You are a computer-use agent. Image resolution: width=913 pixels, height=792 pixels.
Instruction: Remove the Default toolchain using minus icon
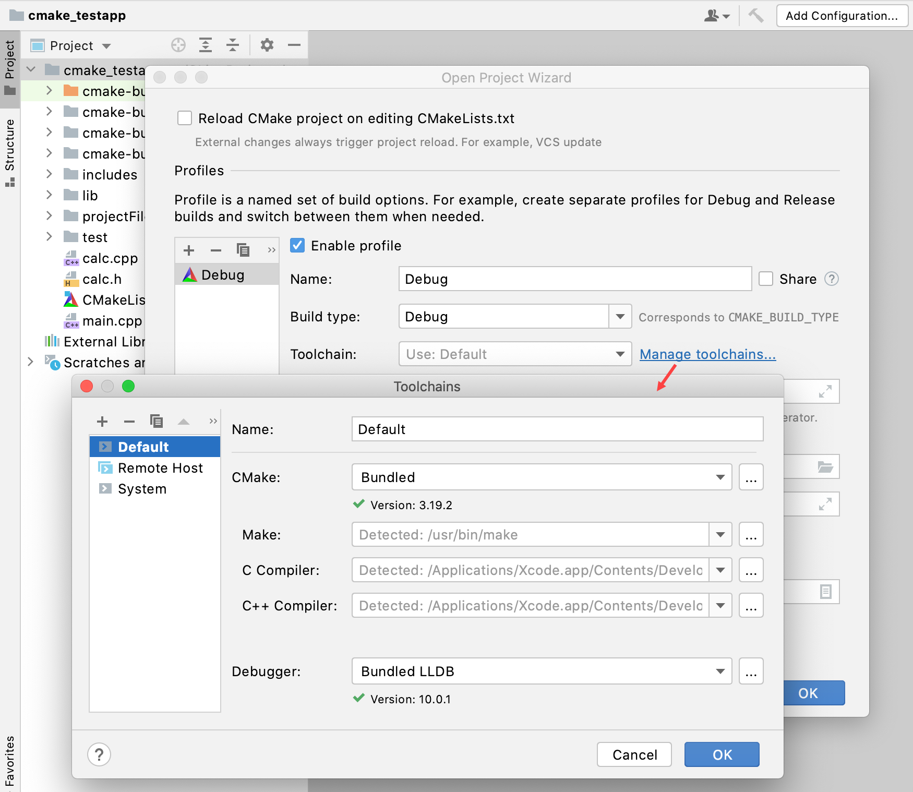pos(129,421)
